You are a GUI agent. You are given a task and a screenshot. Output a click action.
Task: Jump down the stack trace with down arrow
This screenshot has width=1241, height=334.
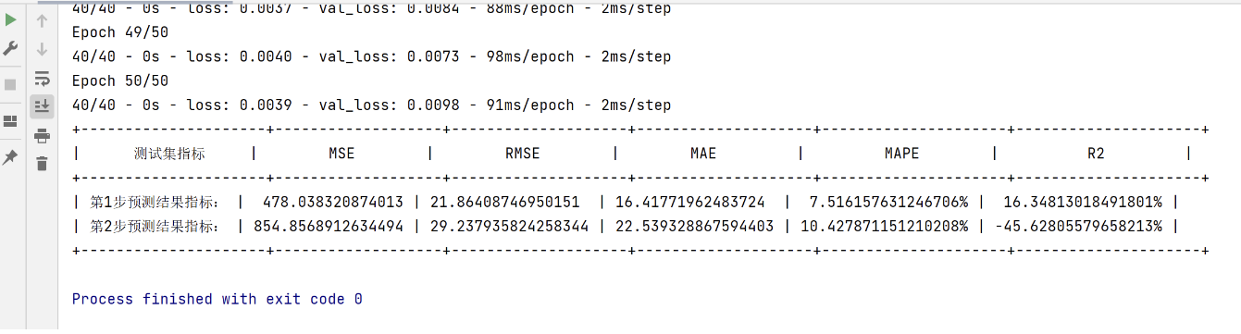42,48
